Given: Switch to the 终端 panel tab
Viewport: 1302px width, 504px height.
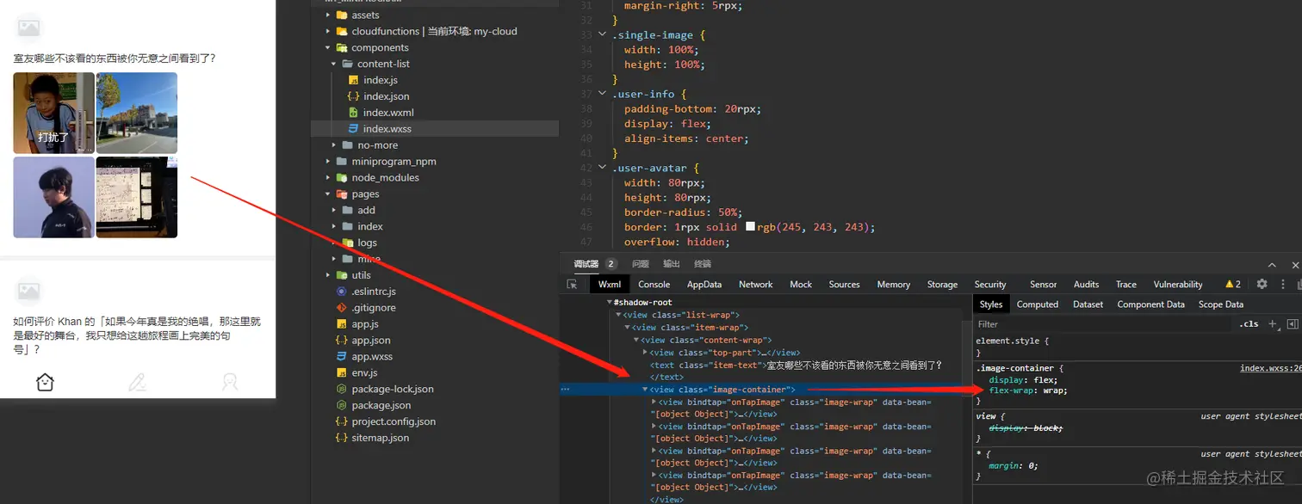Looking at the screenshot, I should click(x=703, y=264).
